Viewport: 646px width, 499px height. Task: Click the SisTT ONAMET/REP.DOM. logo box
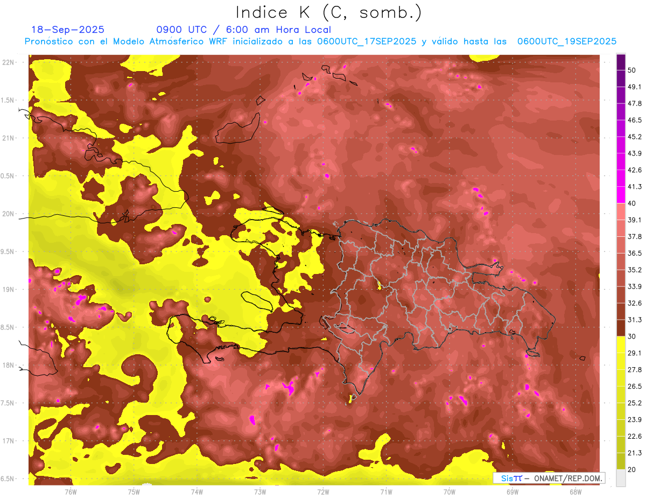coord(549,478)
